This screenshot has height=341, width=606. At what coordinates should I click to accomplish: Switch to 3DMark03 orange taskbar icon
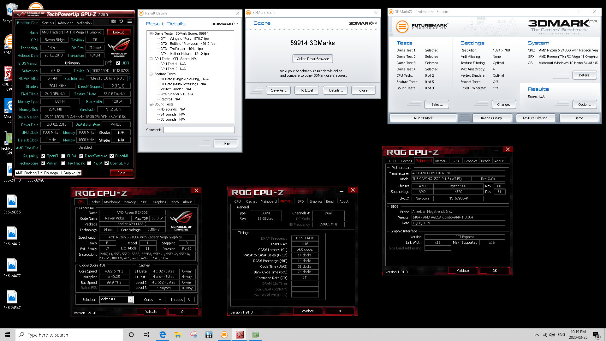tap(224, 335)
